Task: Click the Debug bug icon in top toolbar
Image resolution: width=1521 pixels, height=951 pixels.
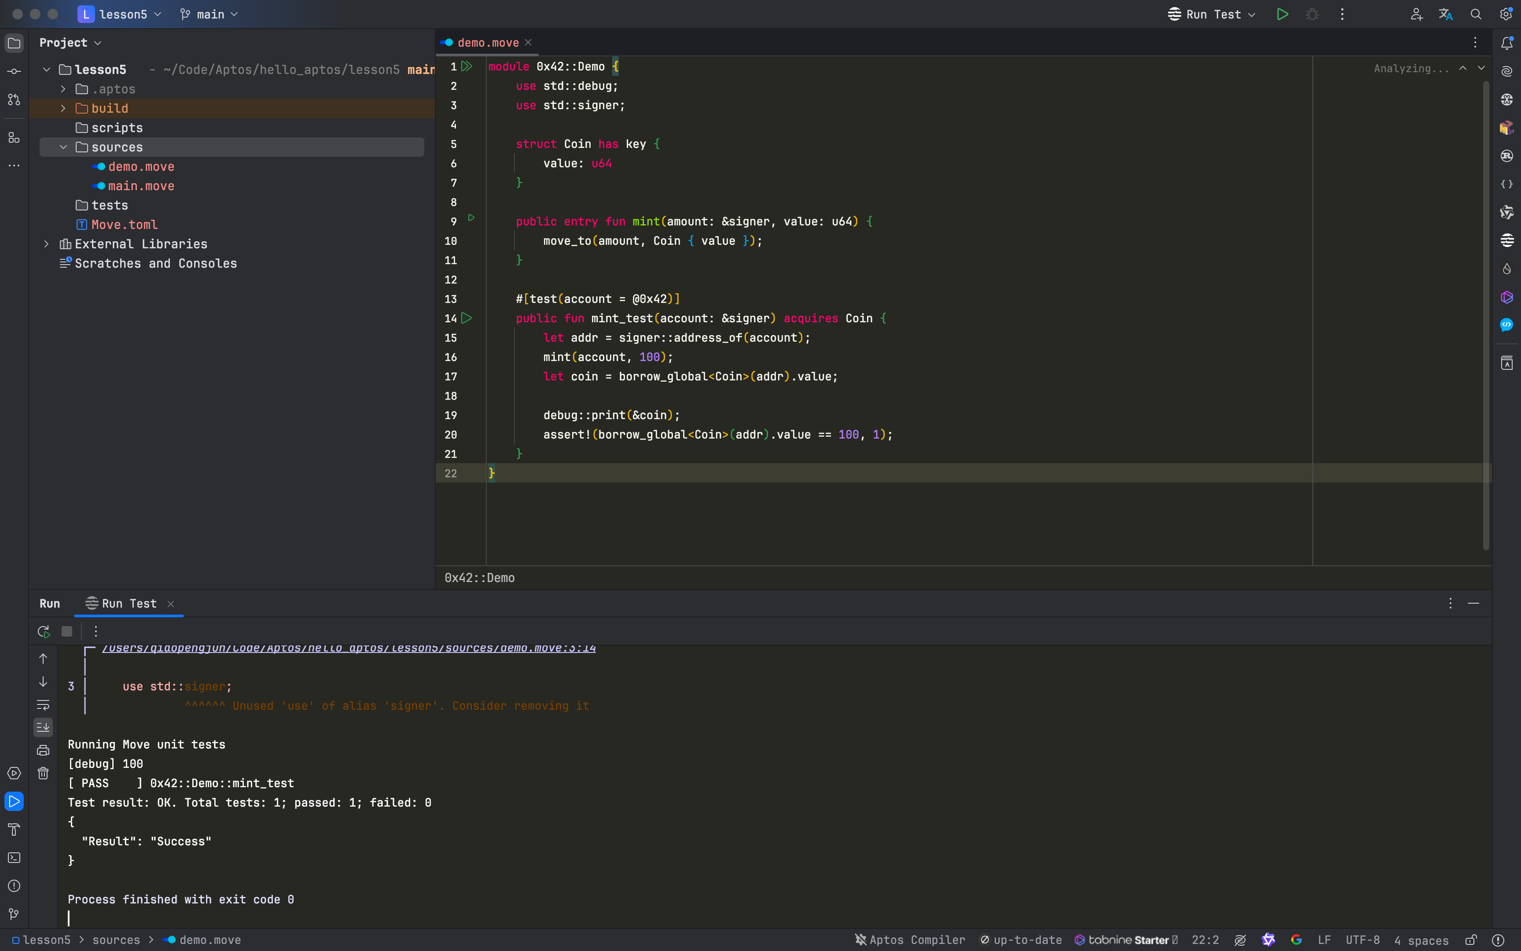Action: 1312,14
